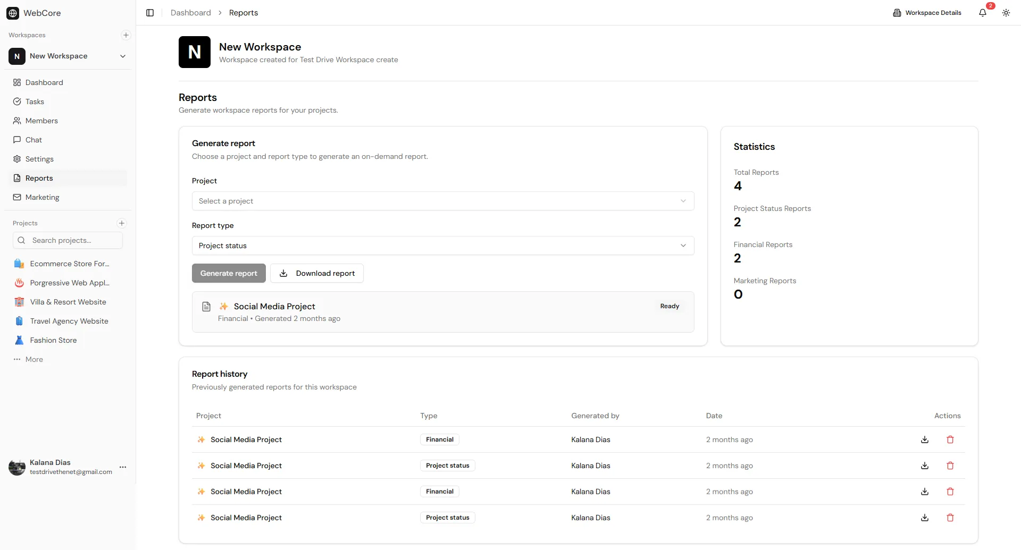Viewport: 1021px width, 550px height.
Task: Click the Search projects input field
Action: [x=68, y=240]
